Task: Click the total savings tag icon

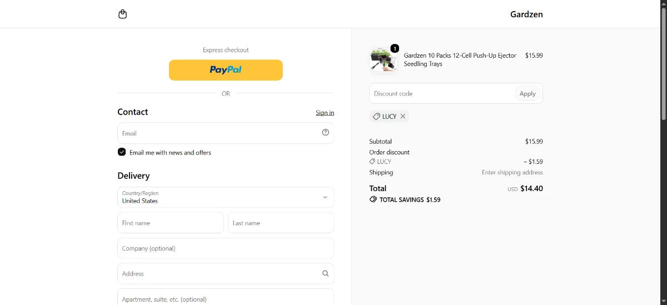Action: [373, 199]
